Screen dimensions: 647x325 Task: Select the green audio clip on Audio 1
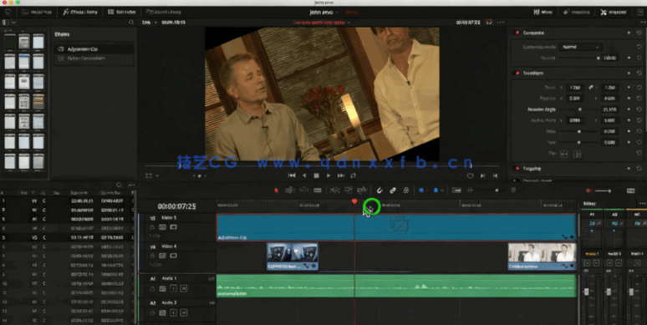pos(396,286)
